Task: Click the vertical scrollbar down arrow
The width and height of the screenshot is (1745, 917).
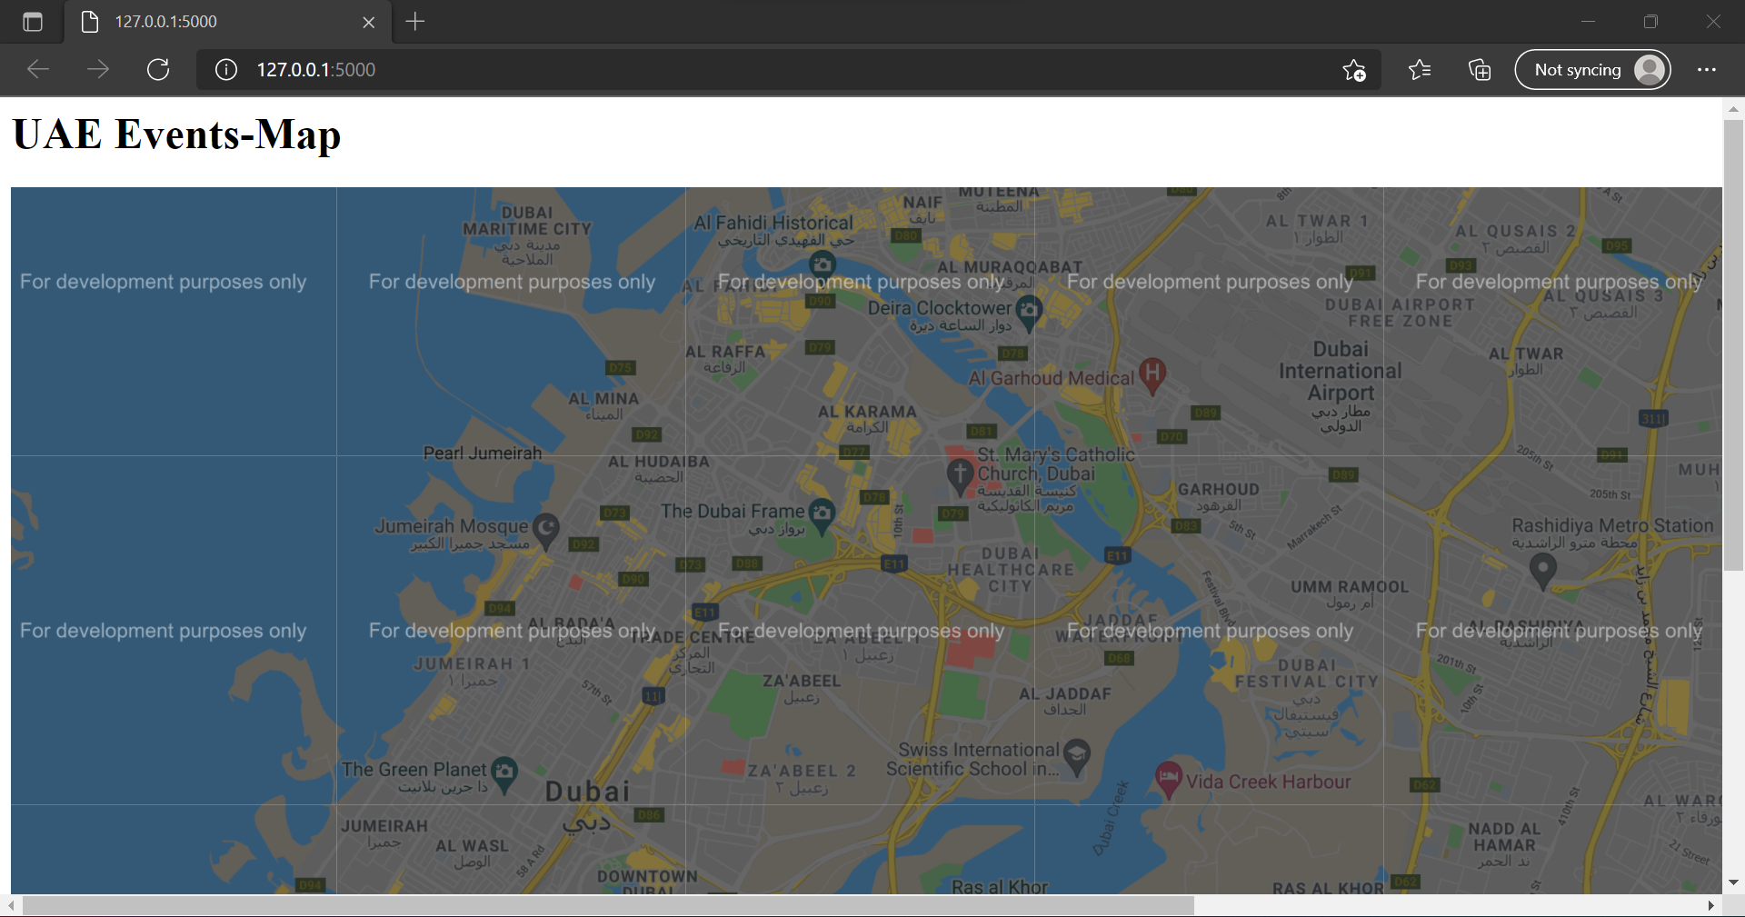Action: click(x=1733, y=882)
